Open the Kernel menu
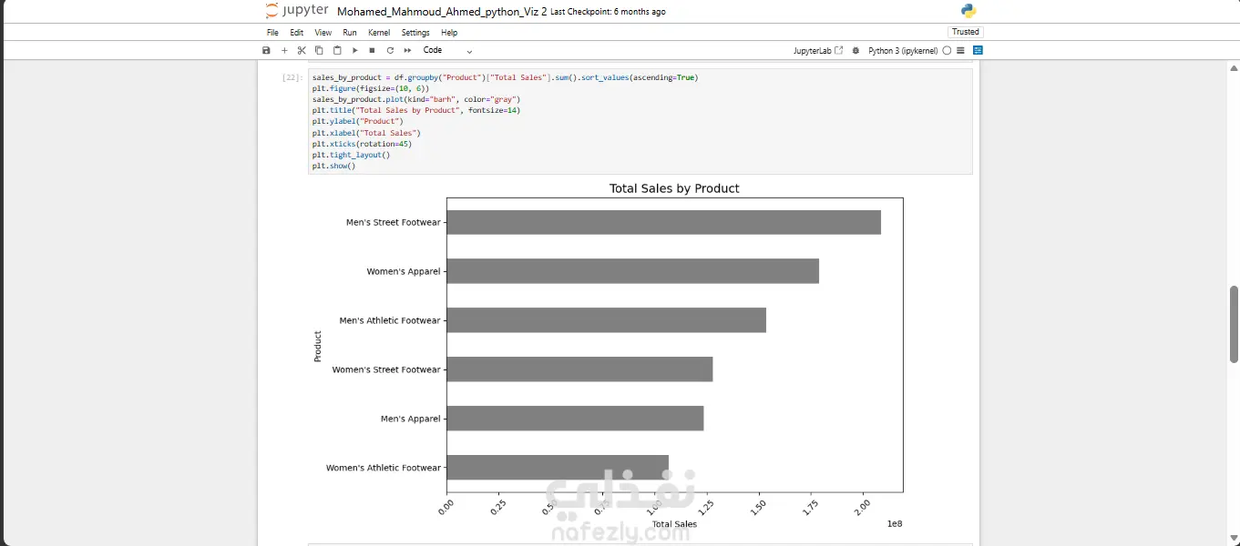 (x=379, y=33)
